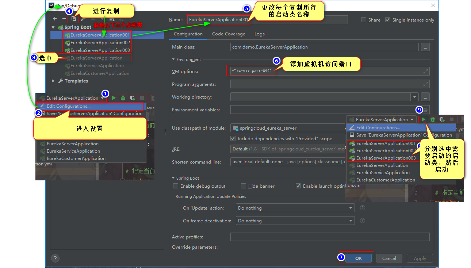Remove the selected configuration with the minus icon
The height and width of the screenshot is (268, 471).
64,19
